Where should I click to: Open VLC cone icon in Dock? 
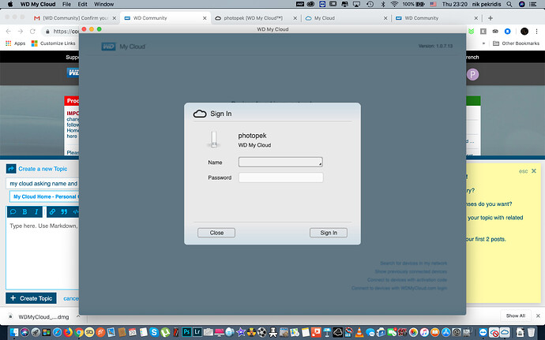[x=359, y=332]
